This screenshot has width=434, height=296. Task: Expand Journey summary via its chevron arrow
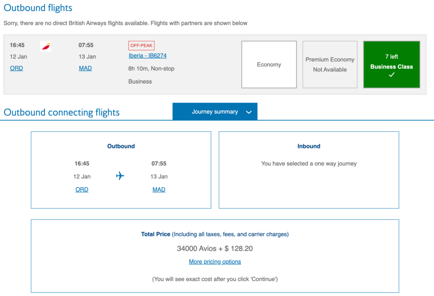click(249, 112)
